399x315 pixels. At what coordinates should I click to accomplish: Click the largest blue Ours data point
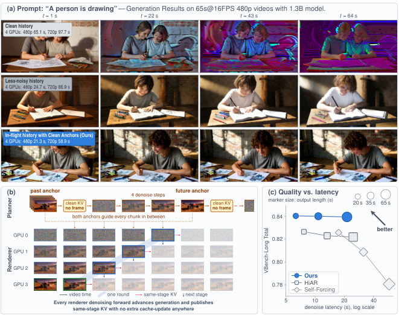pos(347,217)
